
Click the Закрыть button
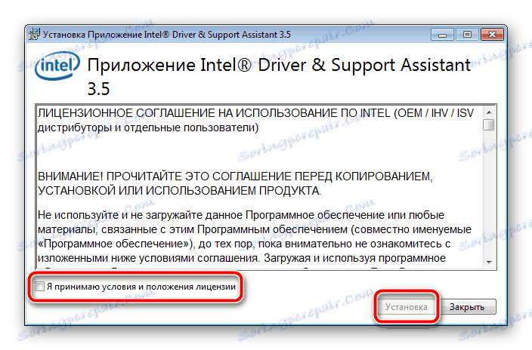(x=467, y=307)
